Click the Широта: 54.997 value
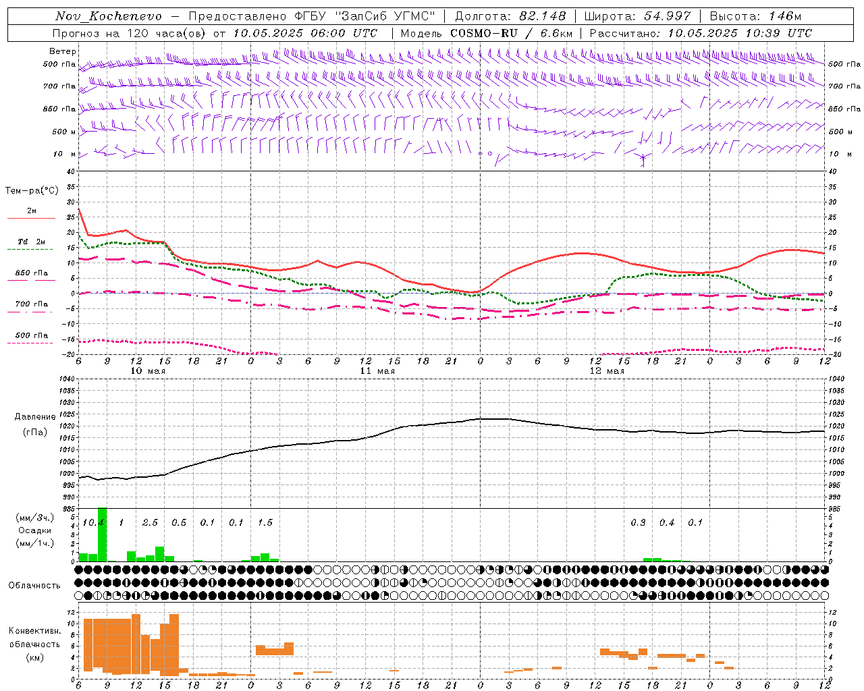 pos(637,16)
